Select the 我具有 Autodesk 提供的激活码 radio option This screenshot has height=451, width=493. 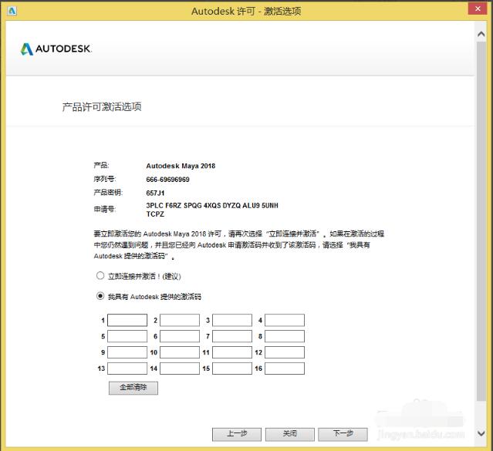pos(100,296)
